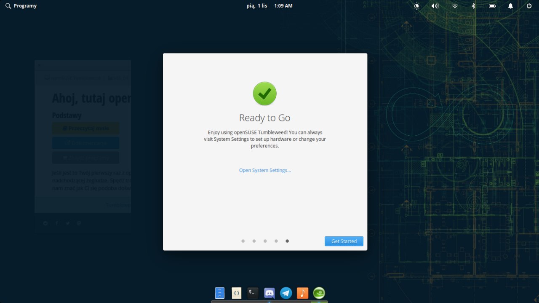Click the Facebook icon in the Welcome window
The width and height of the screenshot is (539, 303).
coord(57,223)
